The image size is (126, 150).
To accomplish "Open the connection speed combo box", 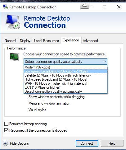I will click(x=65, y=62).
